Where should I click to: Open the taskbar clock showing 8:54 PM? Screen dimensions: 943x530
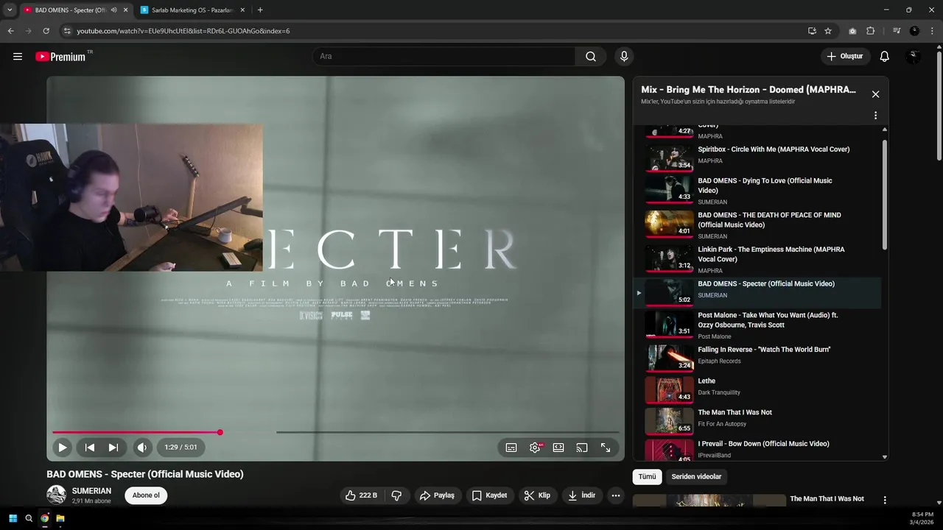click(x=923, y=518)
